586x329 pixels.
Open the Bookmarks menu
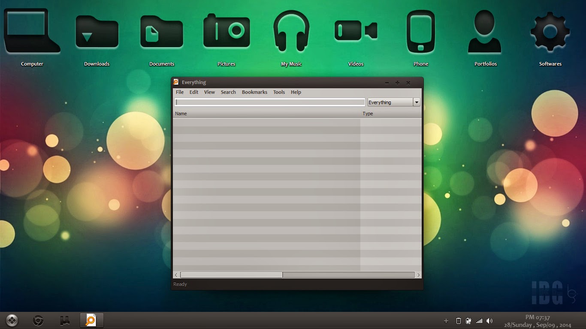(x=254, y=92)
